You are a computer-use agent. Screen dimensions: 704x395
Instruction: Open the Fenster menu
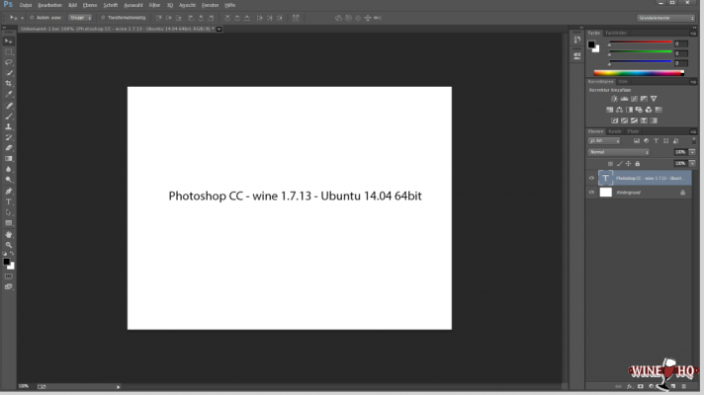tap(210, 5)
